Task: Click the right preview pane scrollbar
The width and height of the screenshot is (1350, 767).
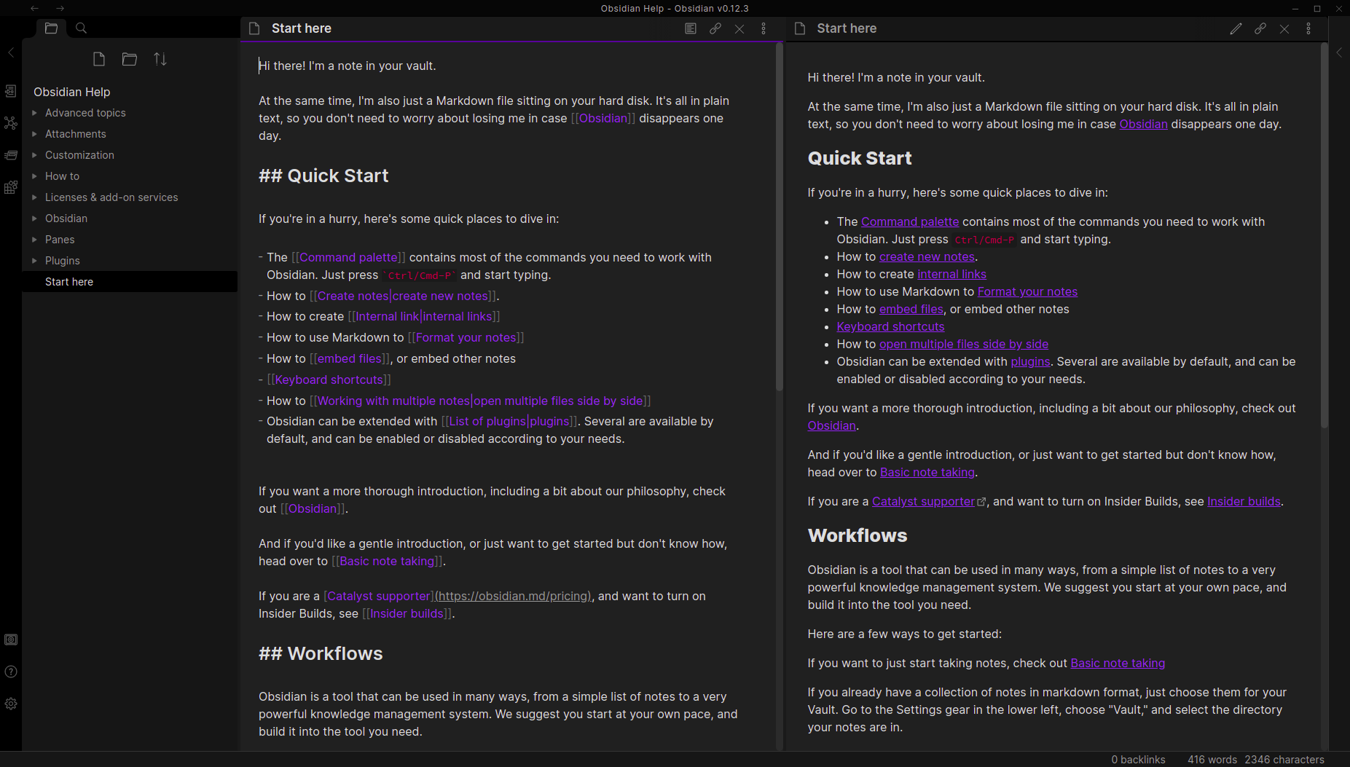Action: tap(1324, 236)
